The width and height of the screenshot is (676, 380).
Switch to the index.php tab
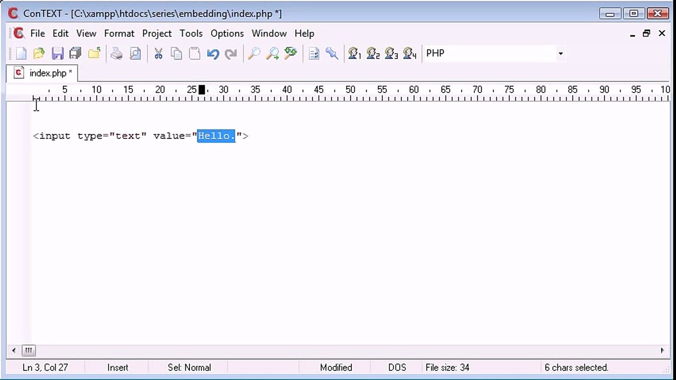point(42,73)
